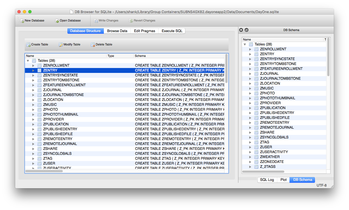Open the Execute SQL tab
This screenshot has width=349, height=210.
click(172, 31)
